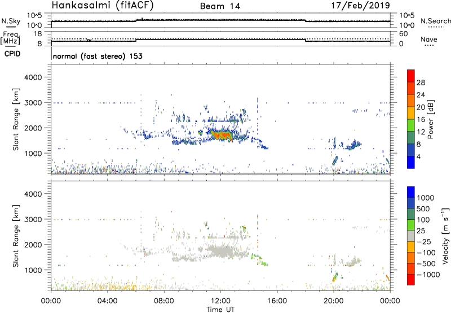Click the light green 12–16 dB Power segment
This screenshot has width=451, height=313.
[411, 125]
